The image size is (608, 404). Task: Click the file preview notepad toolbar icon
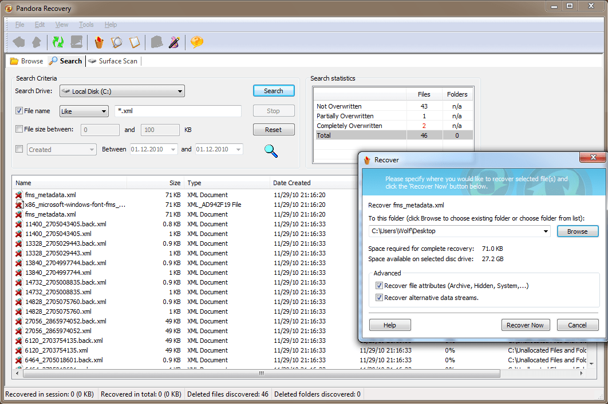135,42
